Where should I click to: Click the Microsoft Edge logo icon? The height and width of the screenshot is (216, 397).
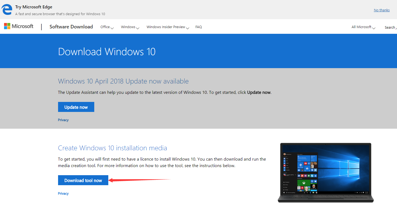point(7,10)
